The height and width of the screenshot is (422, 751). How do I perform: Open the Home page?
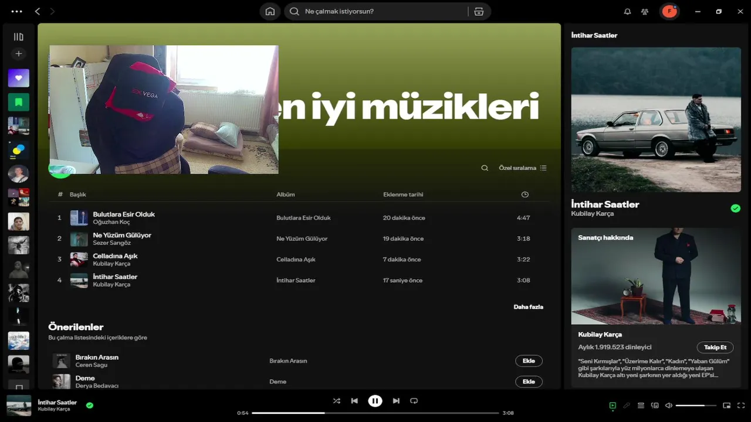point(270,11)
